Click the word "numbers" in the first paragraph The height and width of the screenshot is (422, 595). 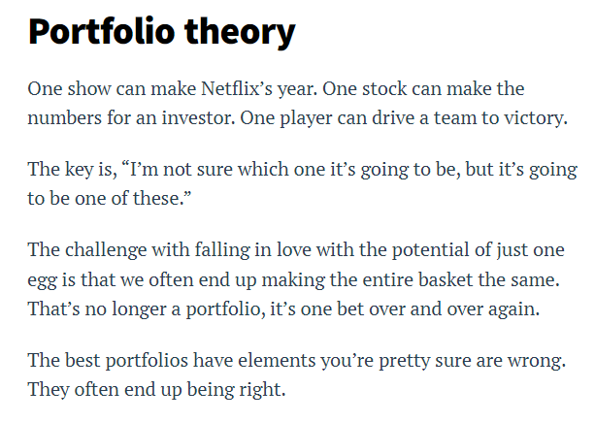point(62,117)
